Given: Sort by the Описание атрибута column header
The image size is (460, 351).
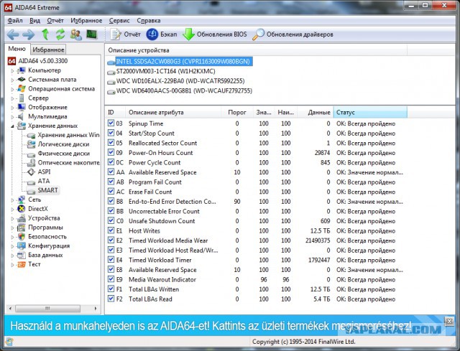Looking at the screenshot, I should click(x=173, y=112).
